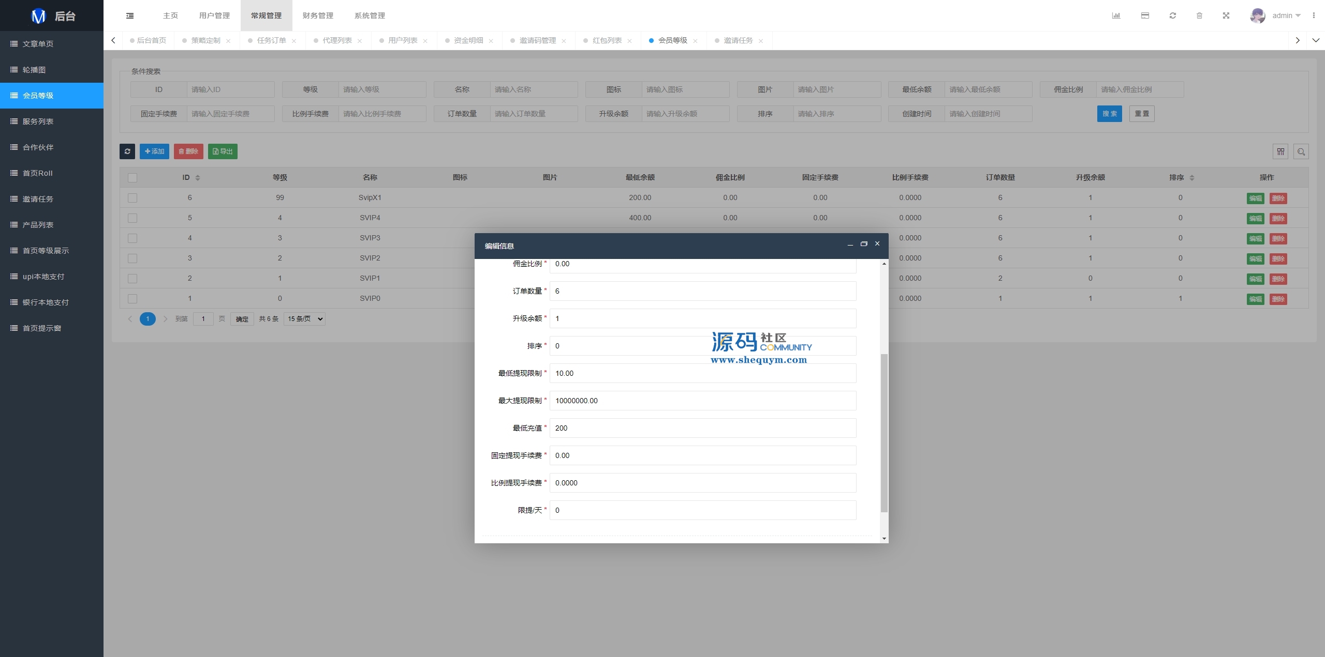Viewport: 1325px width, 657px height.
Task: Click the blue 添加 button
Action: click(154, 151)
